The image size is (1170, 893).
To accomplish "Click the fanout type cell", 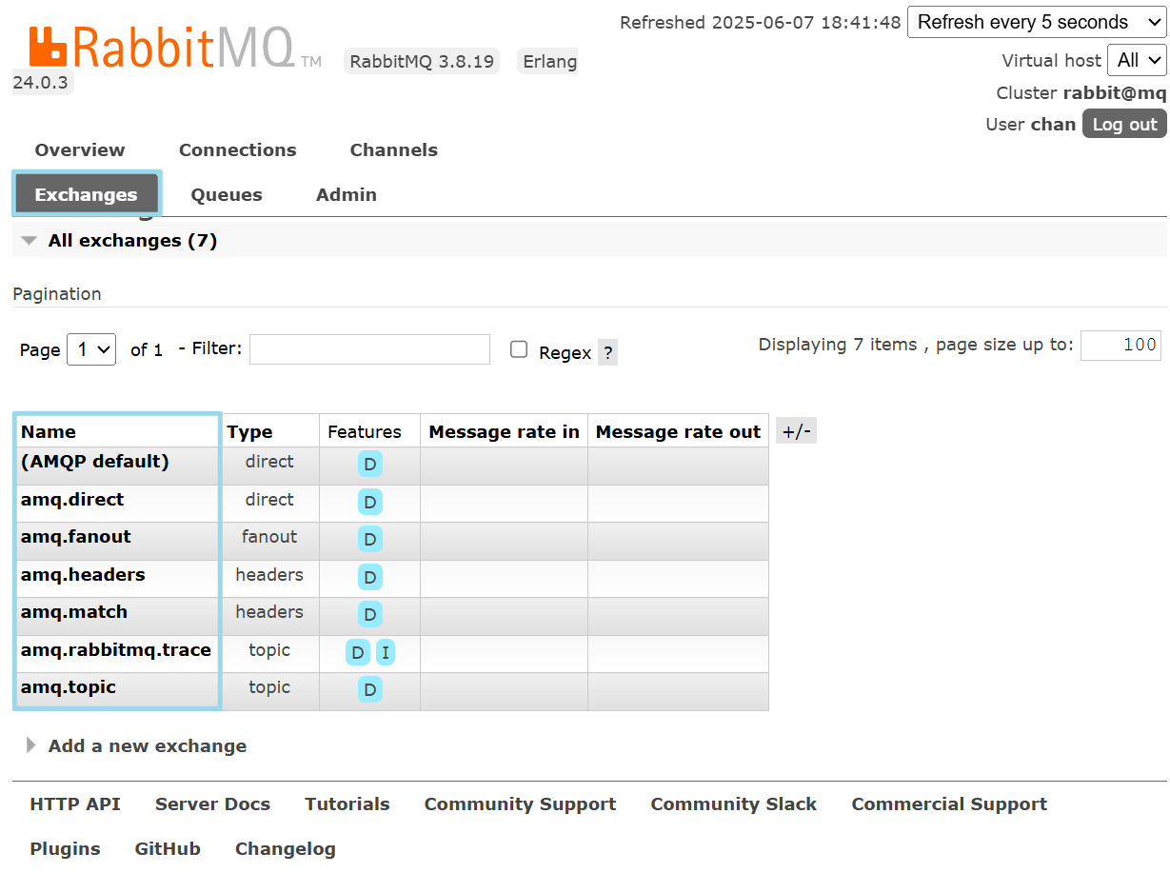I will point(269,537).
